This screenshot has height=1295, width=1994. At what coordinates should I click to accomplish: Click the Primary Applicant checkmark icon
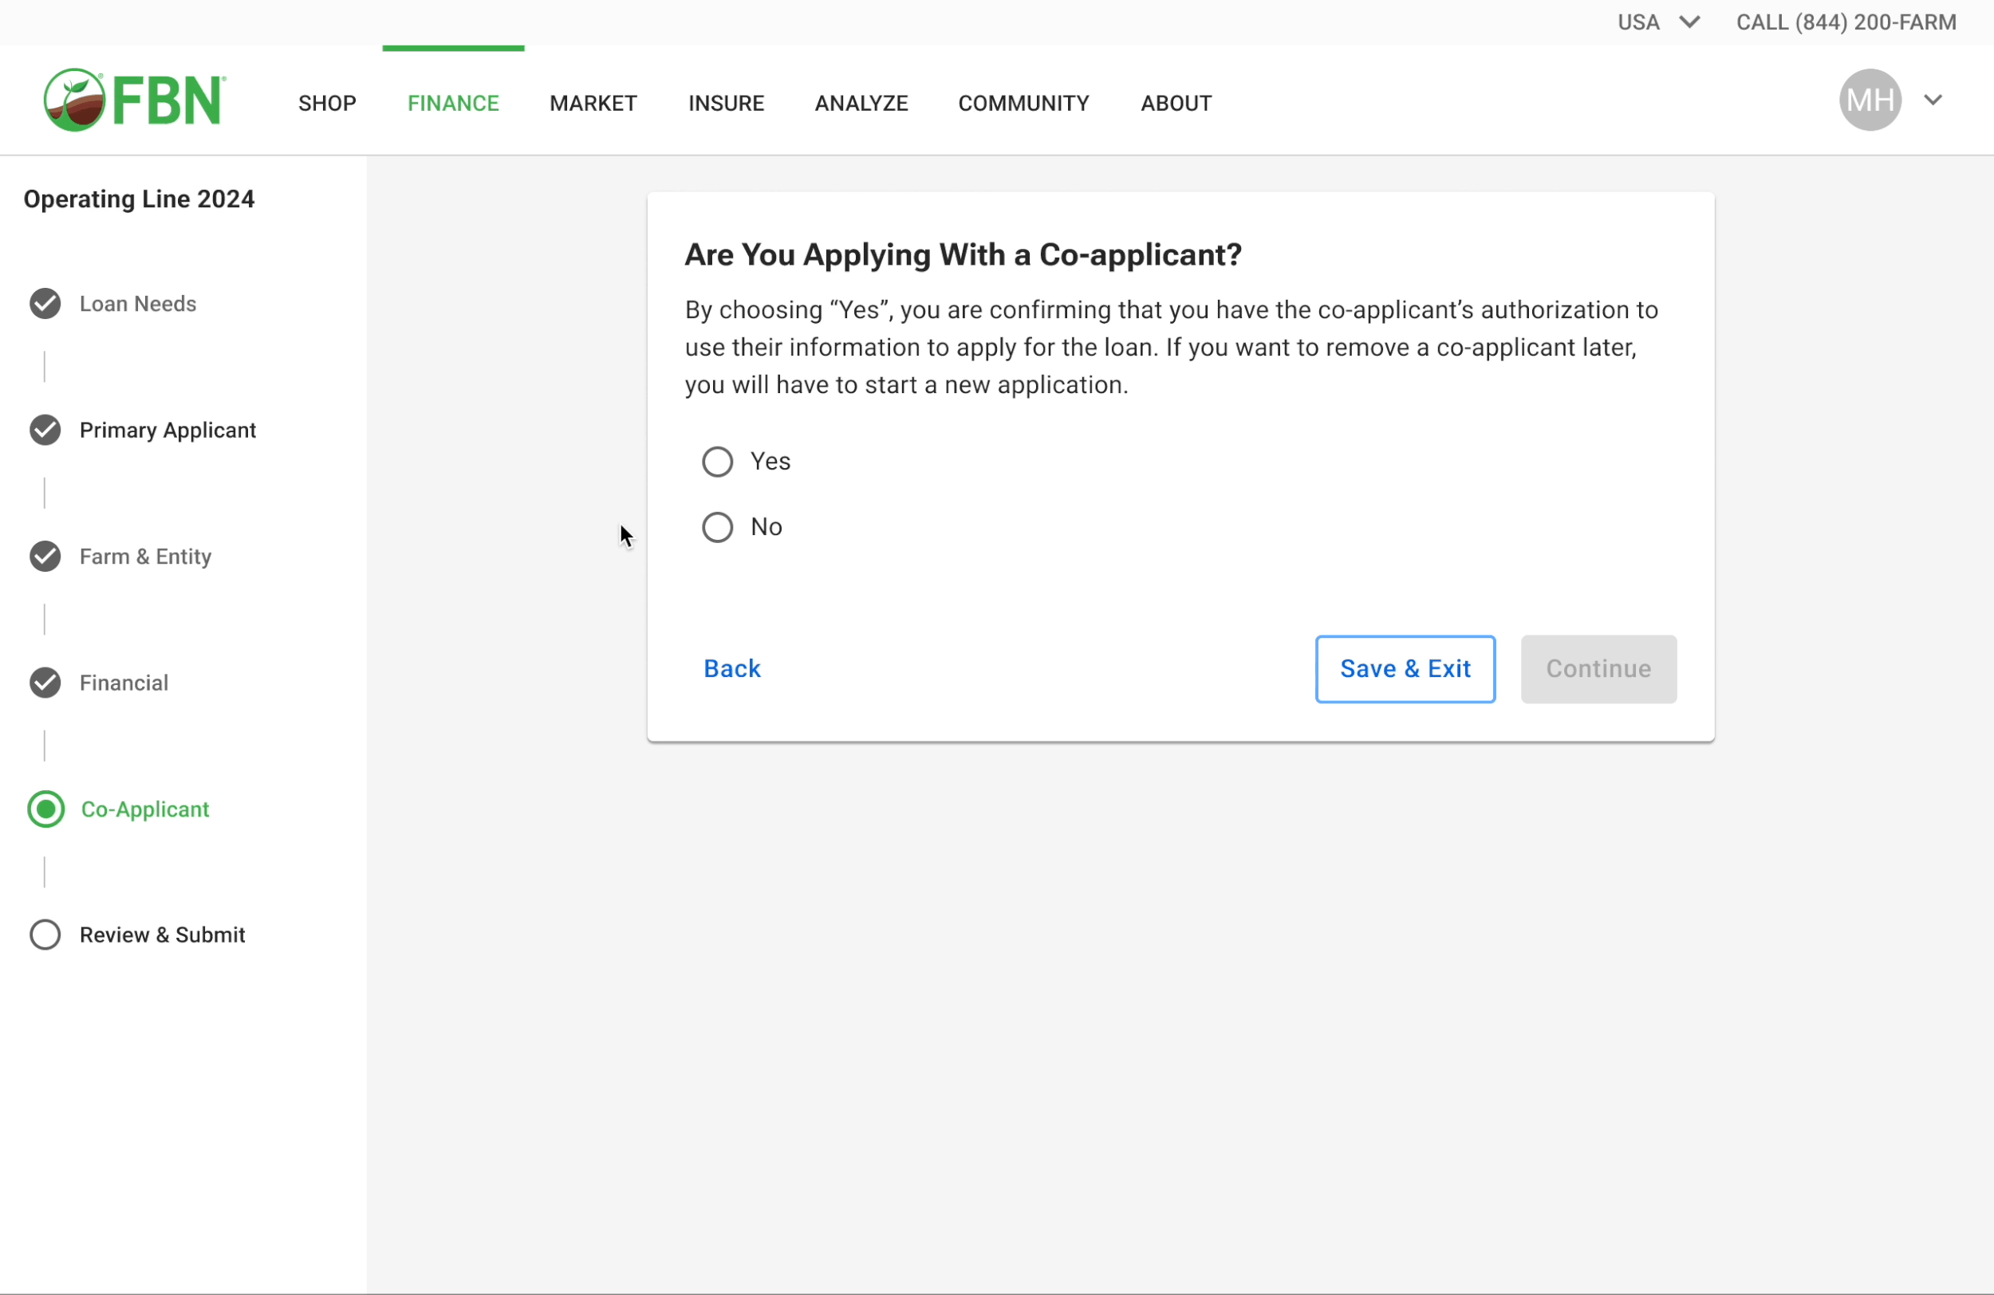pos(45,430)
